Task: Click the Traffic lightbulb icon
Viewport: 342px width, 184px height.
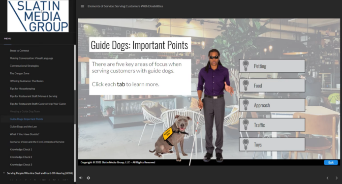Action: click(246, 124)
